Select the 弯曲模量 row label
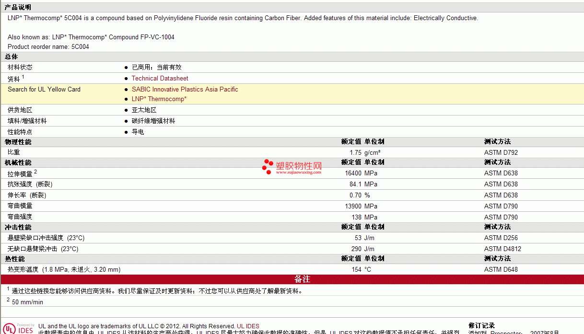 pyautogui.click(x=20, y=206)
